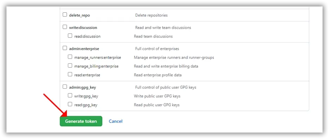
Task: Click the read:discussion label text
Action: click(87, 36)
